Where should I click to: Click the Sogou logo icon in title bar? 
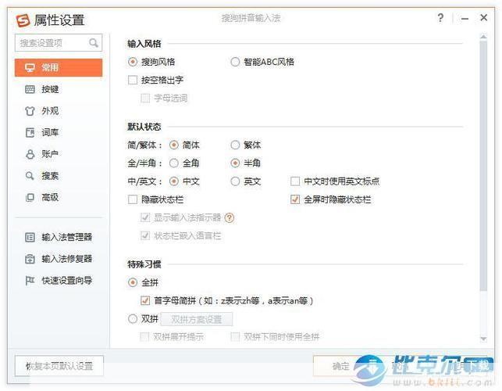(23, 20)
